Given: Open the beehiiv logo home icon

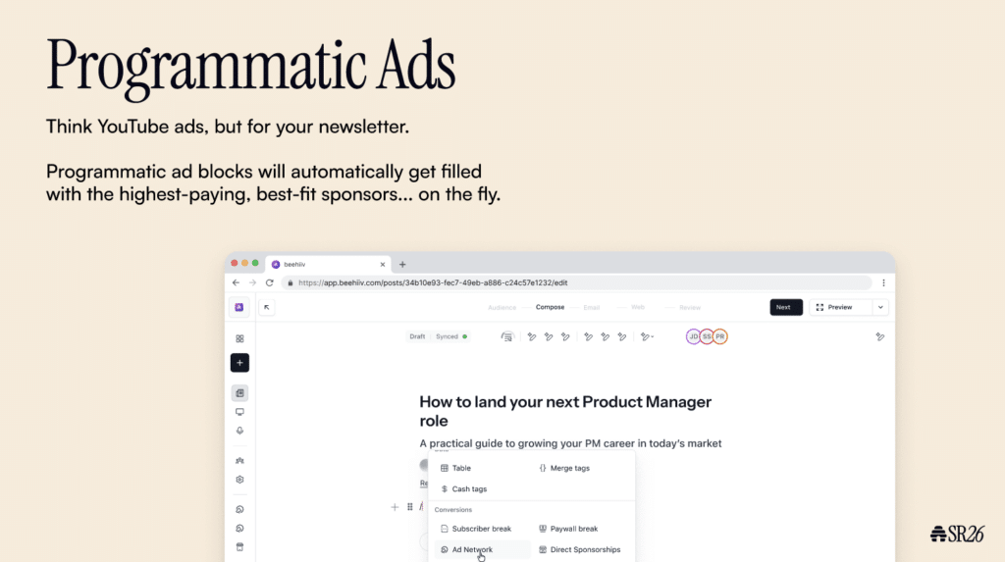Looking at the screenshot, I should coord(239,308).
